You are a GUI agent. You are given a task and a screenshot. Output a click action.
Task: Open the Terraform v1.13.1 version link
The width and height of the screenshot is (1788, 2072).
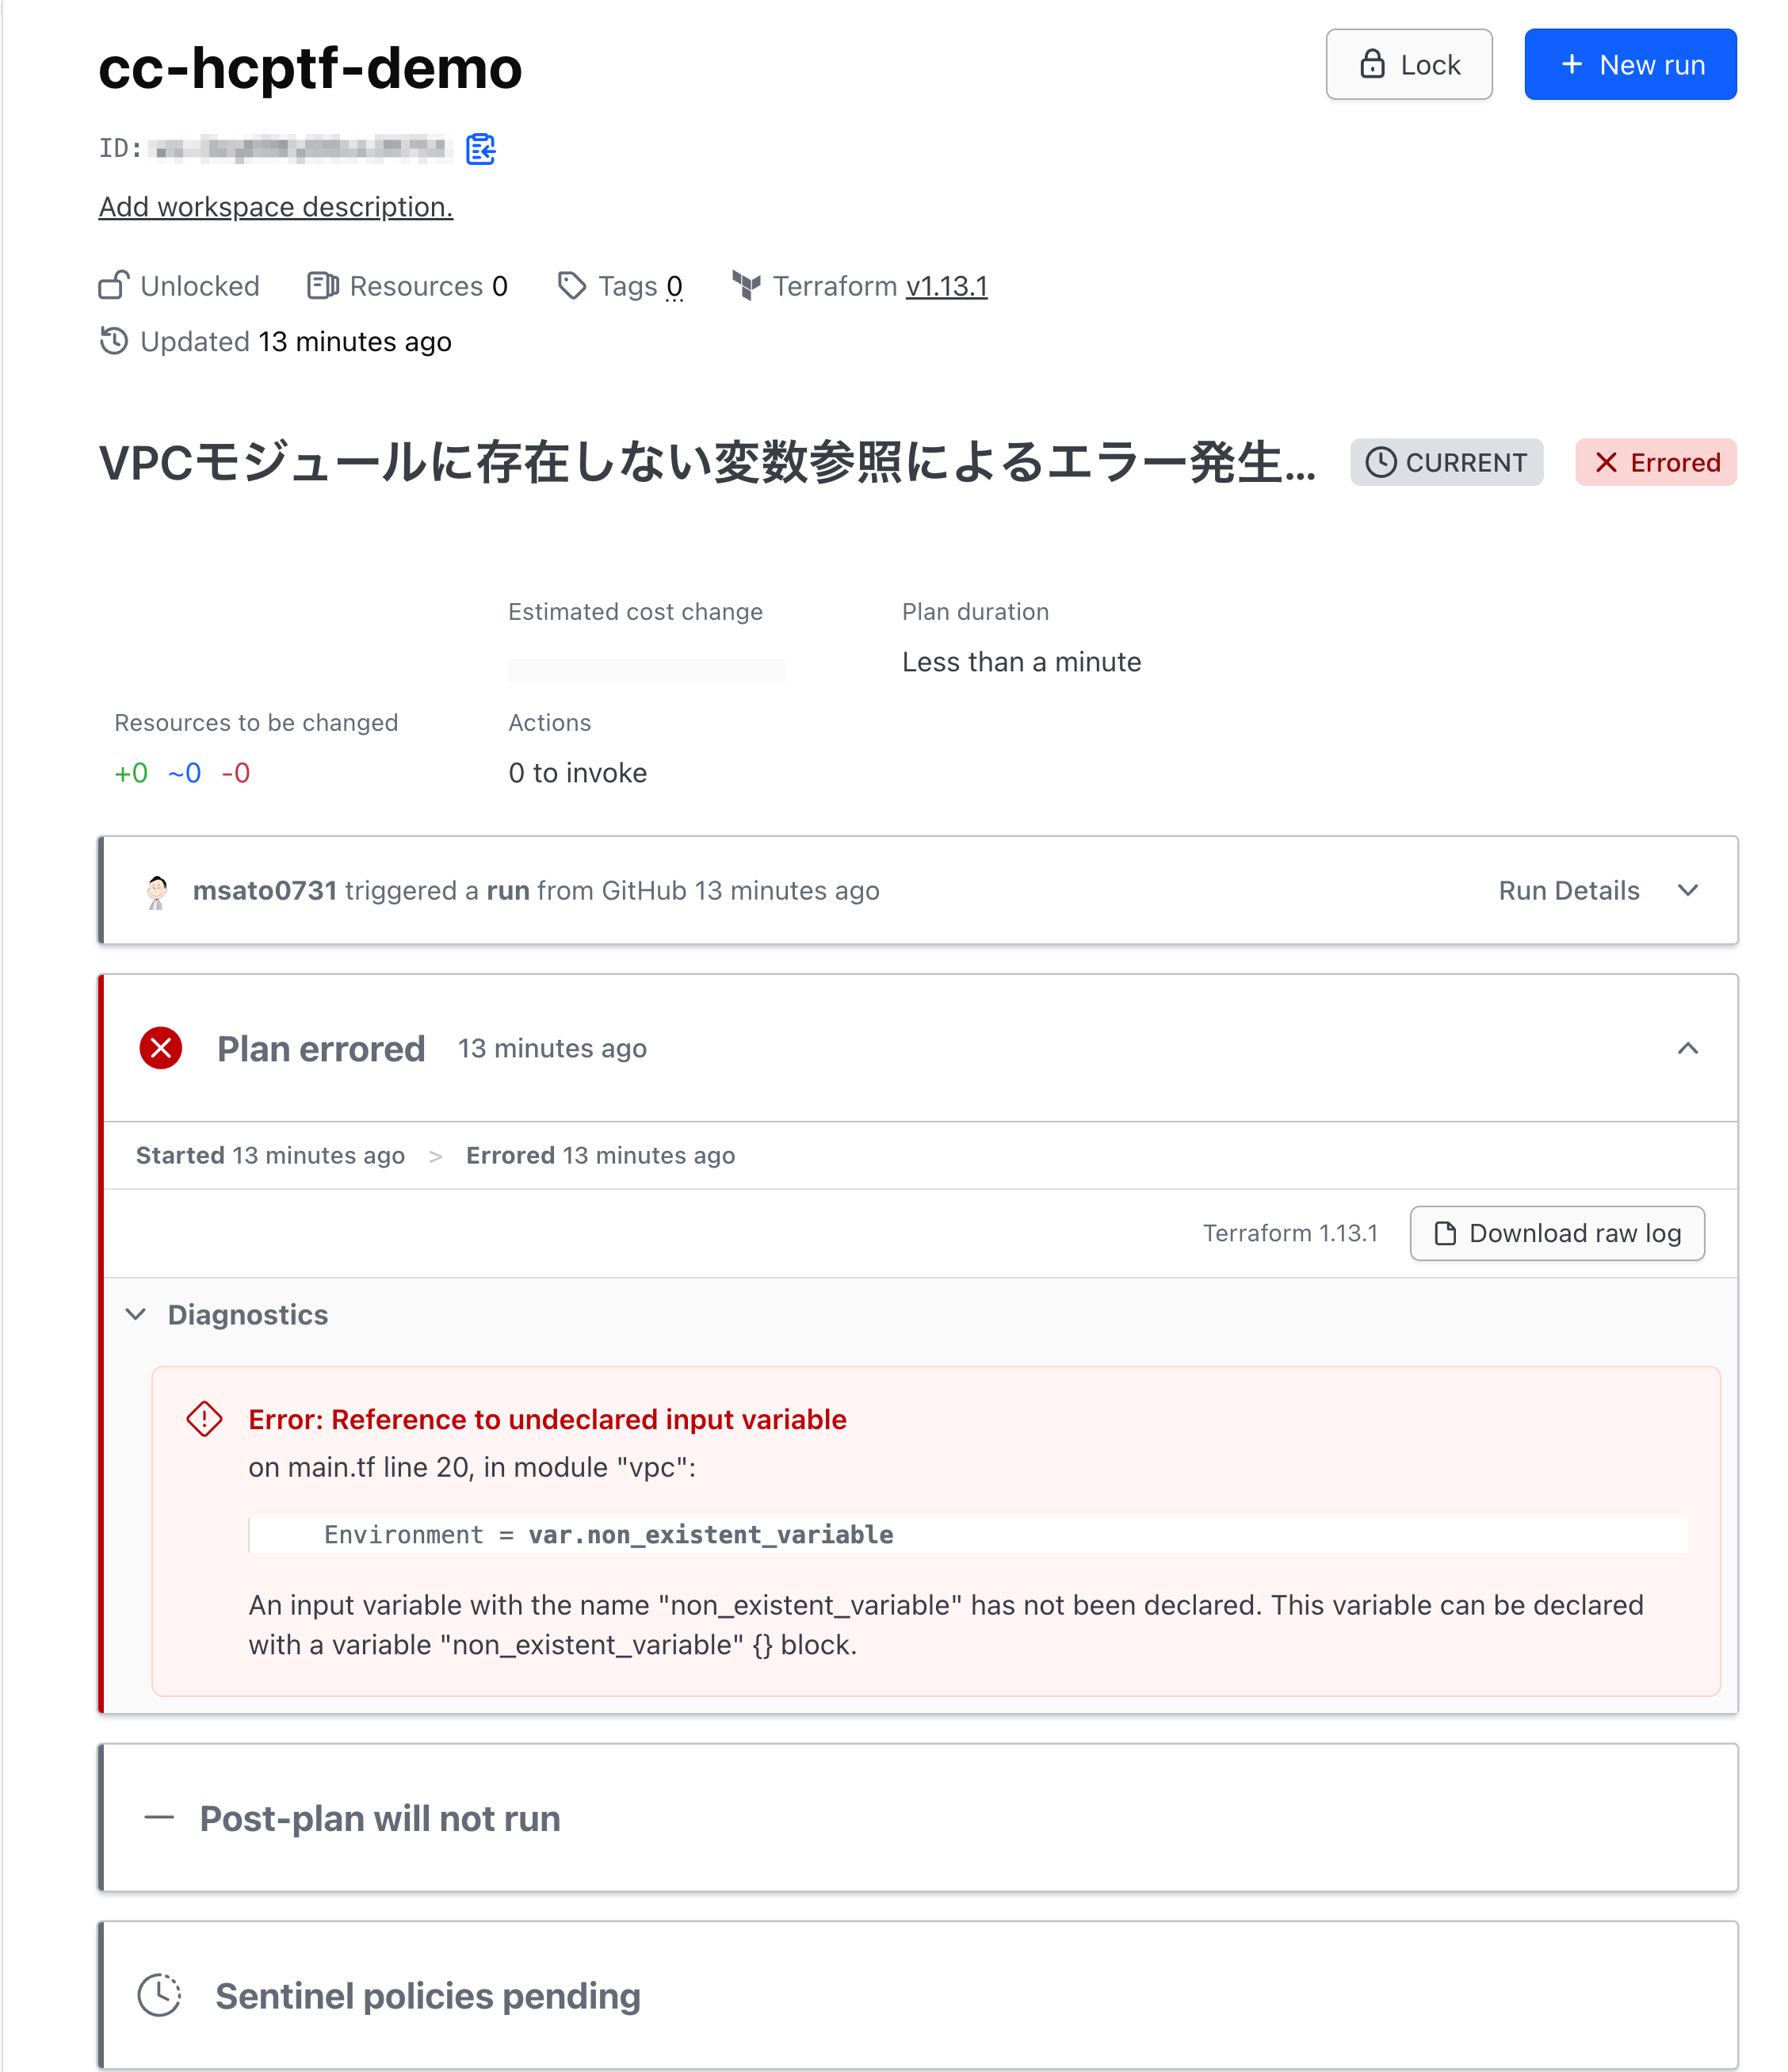pos(946,286)
